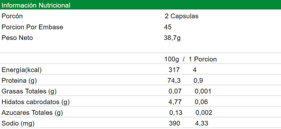Click the 2 Capsulas value
This screenshot has height=129, width=281.
pyautogui.click(x=181, y=16)
